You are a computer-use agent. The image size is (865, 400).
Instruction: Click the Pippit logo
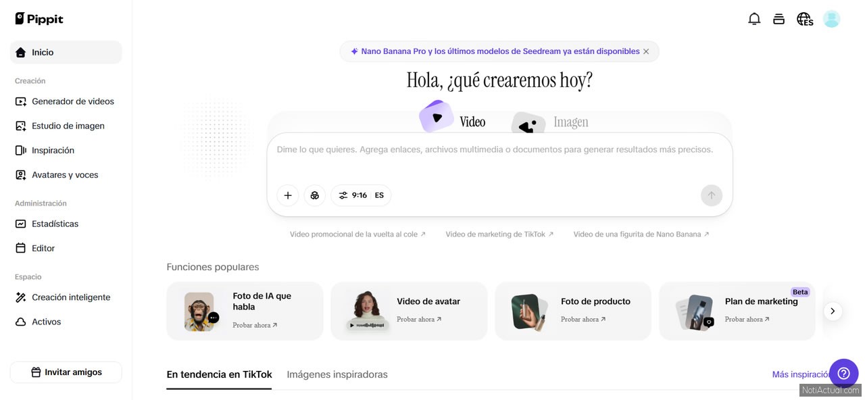point(39,19)
